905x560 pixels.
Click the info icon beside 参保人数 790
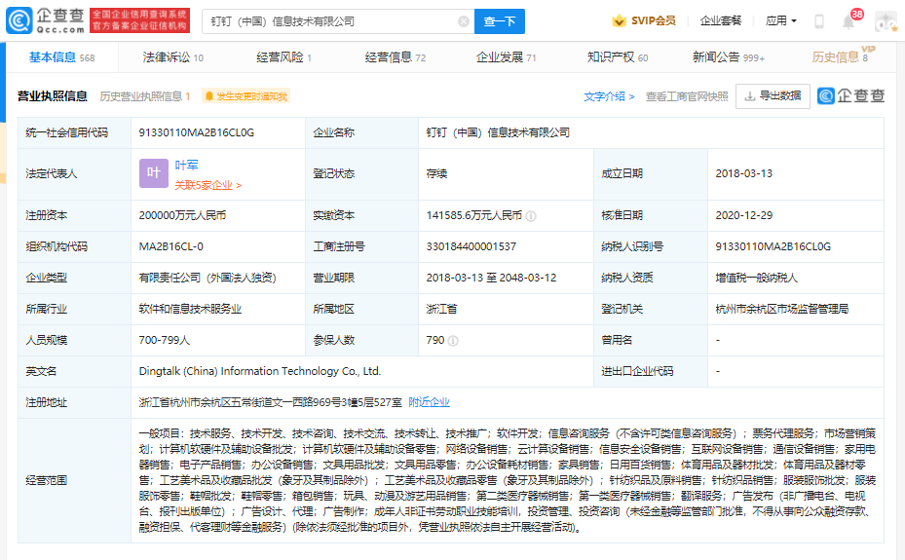point(453,341)
